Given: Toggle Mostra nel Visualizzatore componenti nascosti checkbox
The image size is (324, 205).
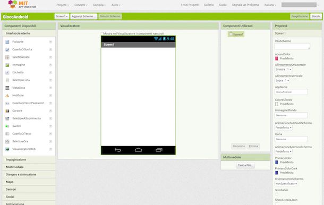Looking at the screenshot, I should point(101,33).
